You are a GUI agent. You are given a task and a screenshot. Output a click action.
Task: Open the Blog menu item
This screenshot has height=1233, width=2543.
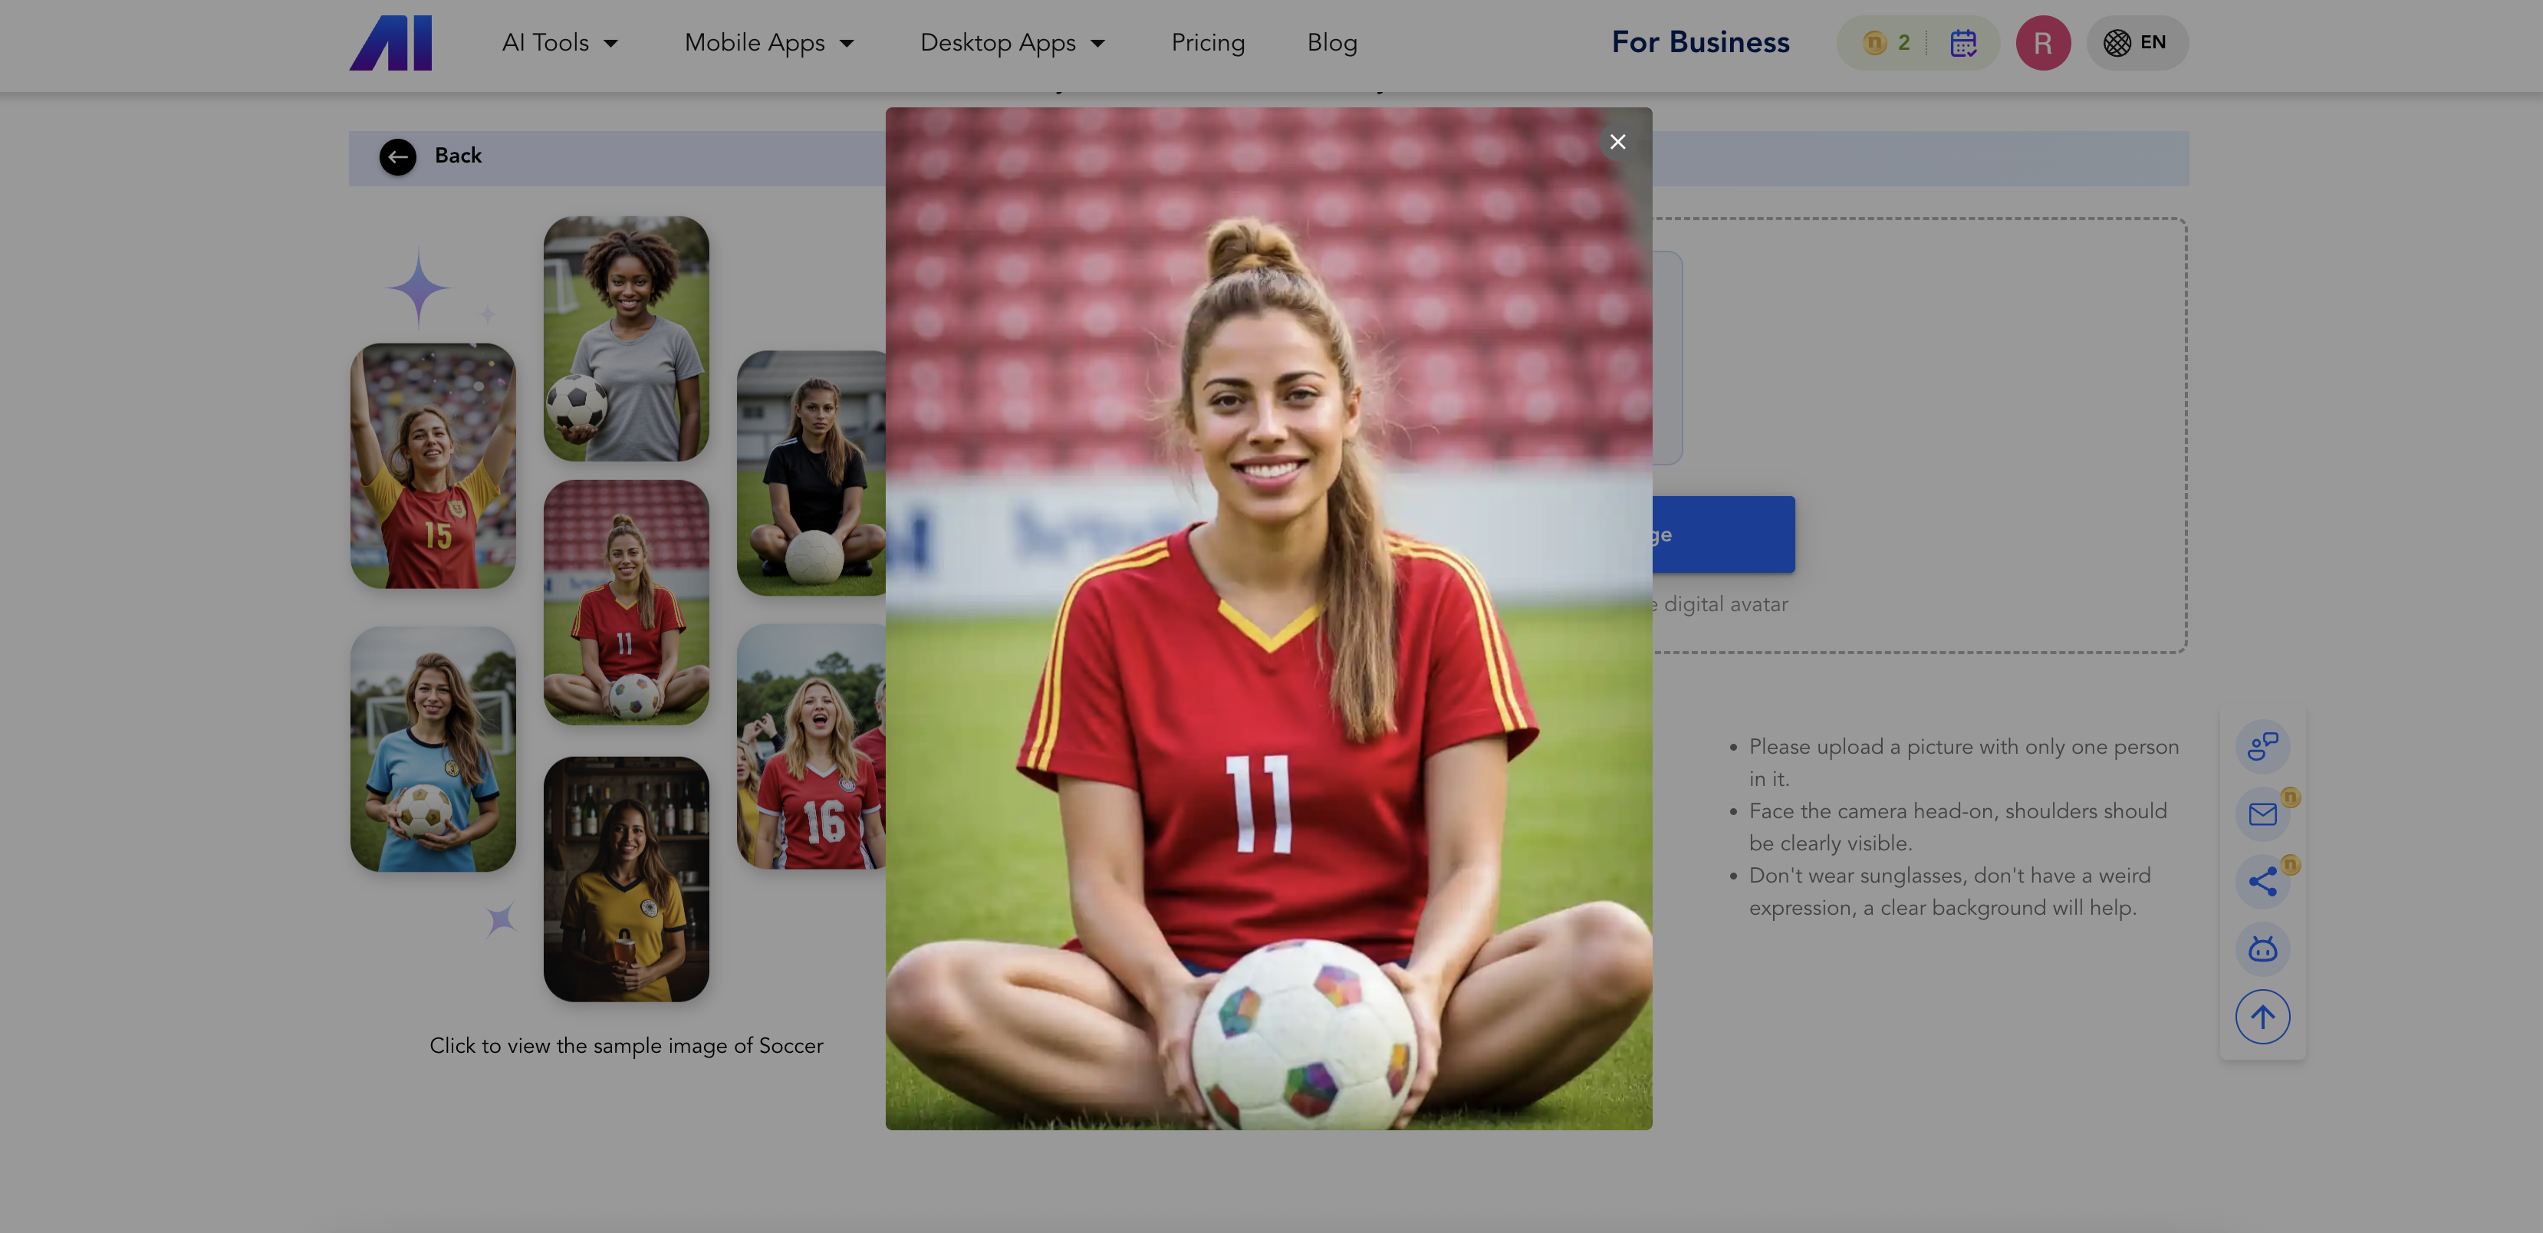pyautogui.click(x=1332, y=42)
